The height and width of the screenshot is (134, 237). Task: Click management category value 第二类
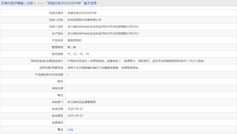[x=72, y=47]
